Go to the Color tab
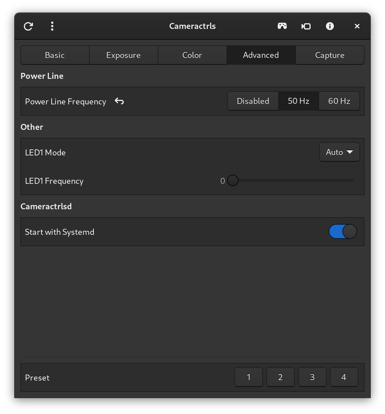This screenshot has height=414, width=385. pyautogui.click(x=192, y=55)
